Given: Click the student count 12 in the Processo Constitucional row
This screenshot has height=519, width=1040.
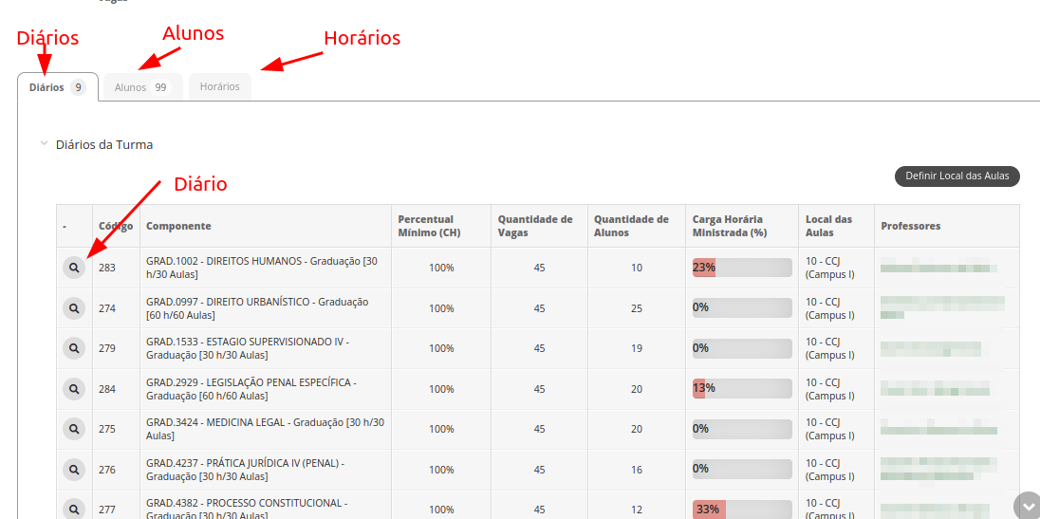Looking at the screenshot, I should [637, 510].
